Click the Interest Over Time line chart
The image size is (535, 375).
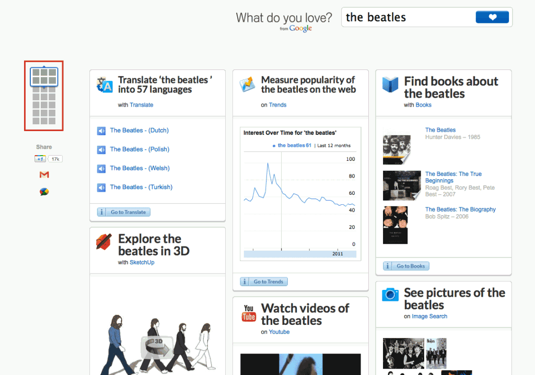coord(300,201)
